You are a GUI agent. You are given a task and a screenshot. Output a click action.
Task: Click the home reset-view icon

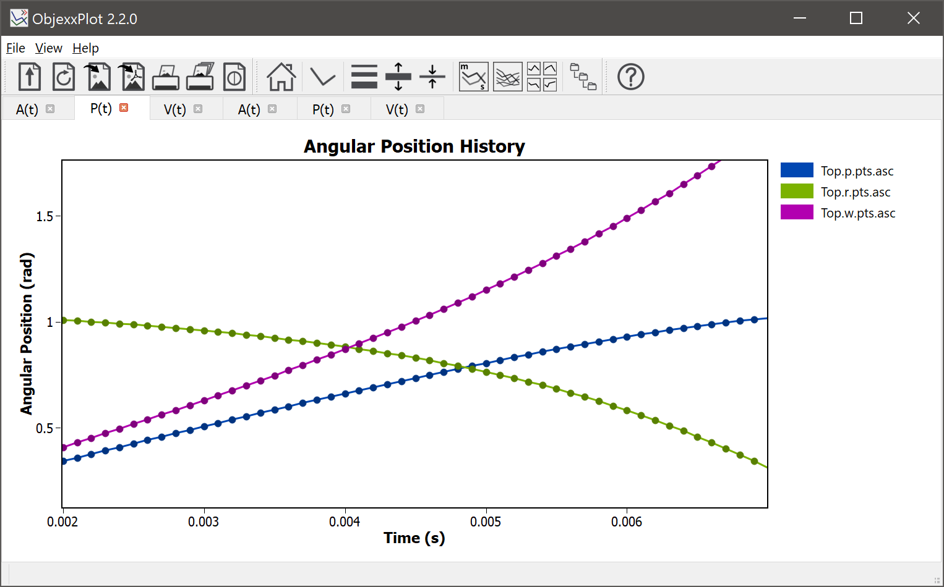(280, 76)
